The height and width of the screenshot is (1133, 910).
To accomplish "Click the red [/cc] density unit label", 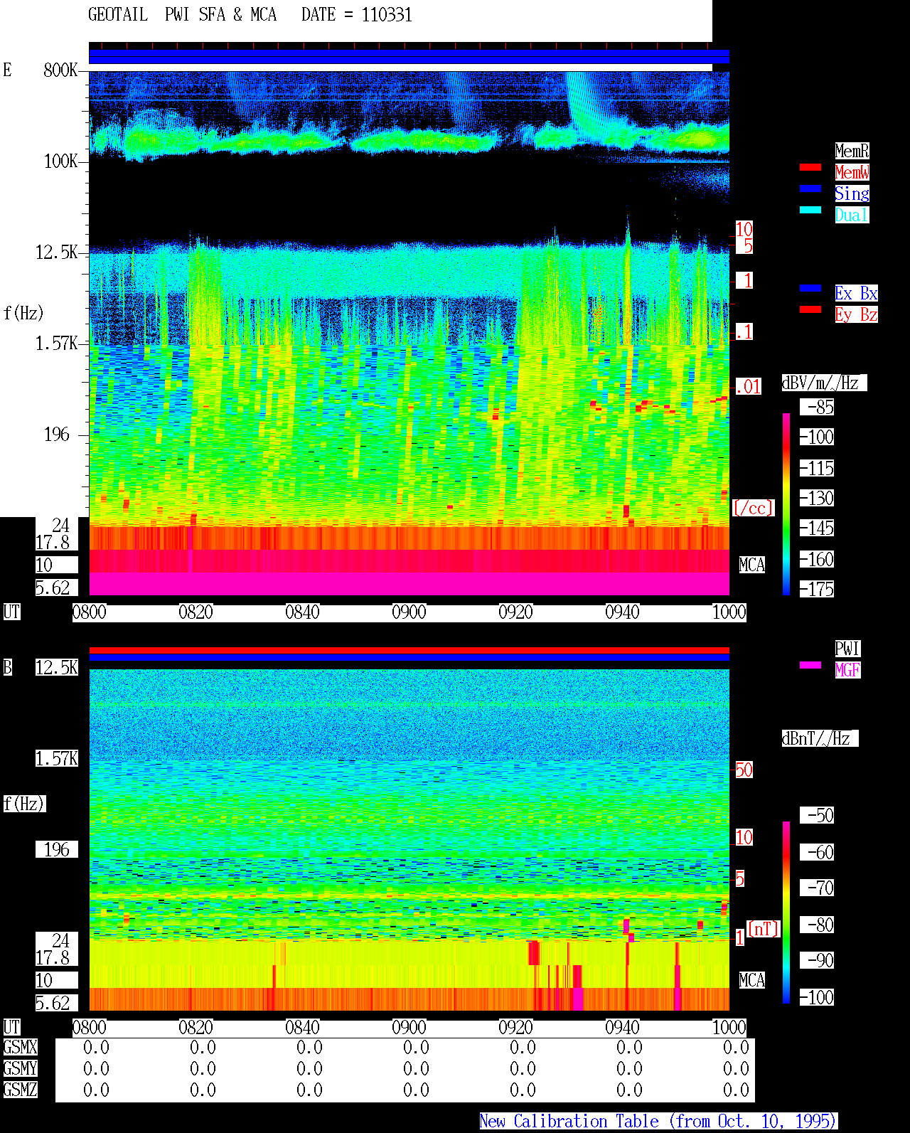I will click(x=753, y=508).
